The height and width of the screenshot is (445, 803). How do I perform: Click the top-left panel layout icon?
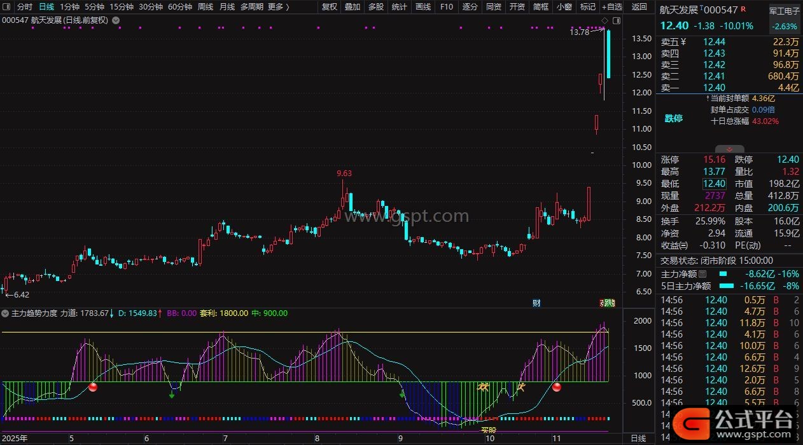click(6, 7)
